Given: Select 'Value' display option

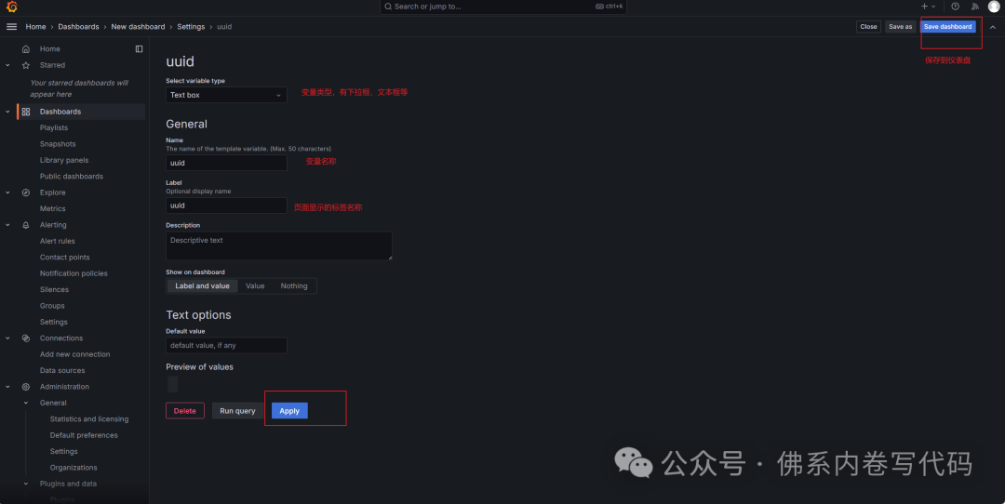Looking at the screenshot, I should tap(255, 286).
